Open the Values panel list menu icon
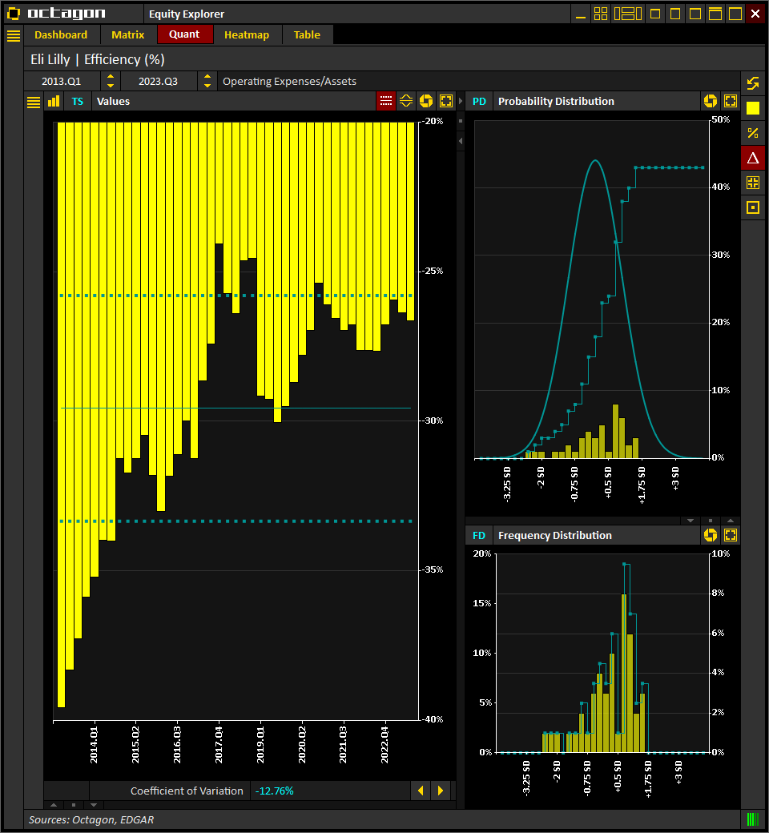Viewport: 769px width, 833px height. pos(34,102)
